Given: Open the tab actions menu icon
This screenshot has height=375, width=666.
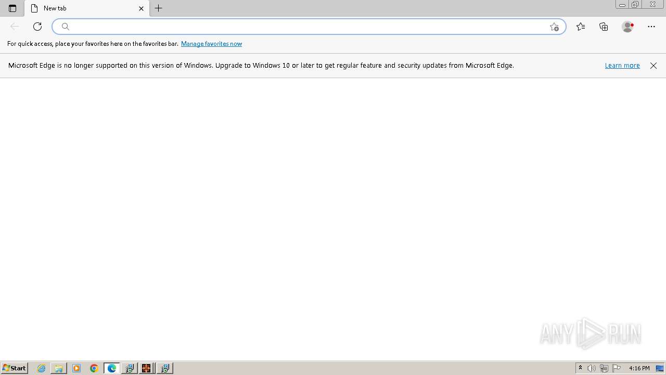Looking at the screenshot, I should click(x=12, y=8).
